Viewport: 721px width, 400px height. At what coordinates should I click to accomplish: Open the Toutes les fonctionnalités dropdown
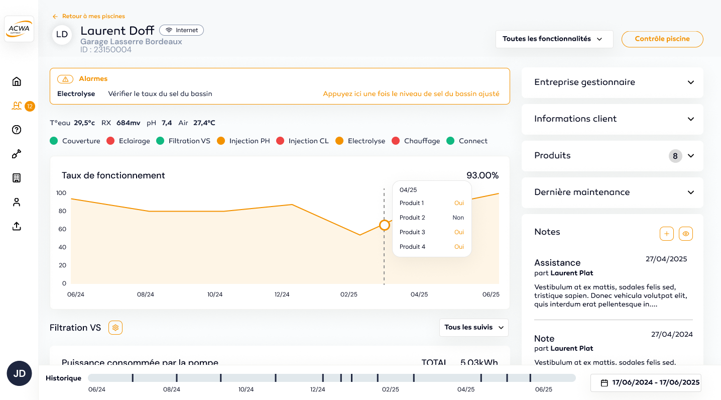tap(554, 39)
